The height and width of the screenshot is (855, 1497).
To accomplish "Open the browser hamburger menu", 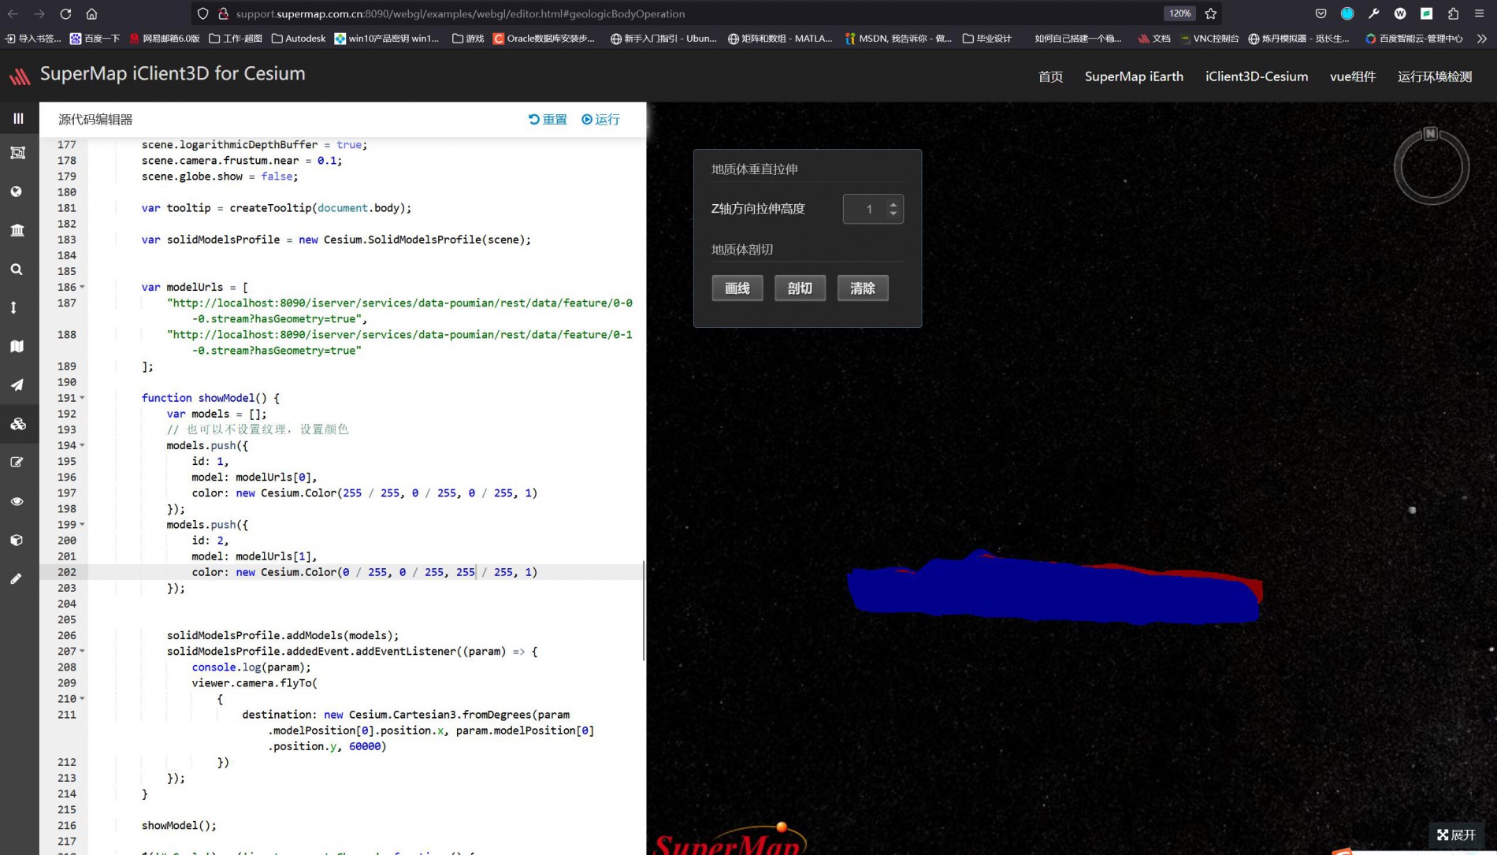I will pyautogui.click(x=1479, y=13).
